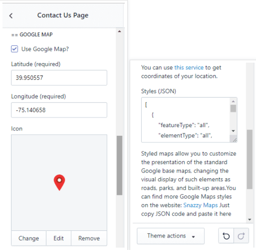Click Styles textarea scroll up arrow
The width and height of the screenshot is (256, 250).
pos(233,101)
